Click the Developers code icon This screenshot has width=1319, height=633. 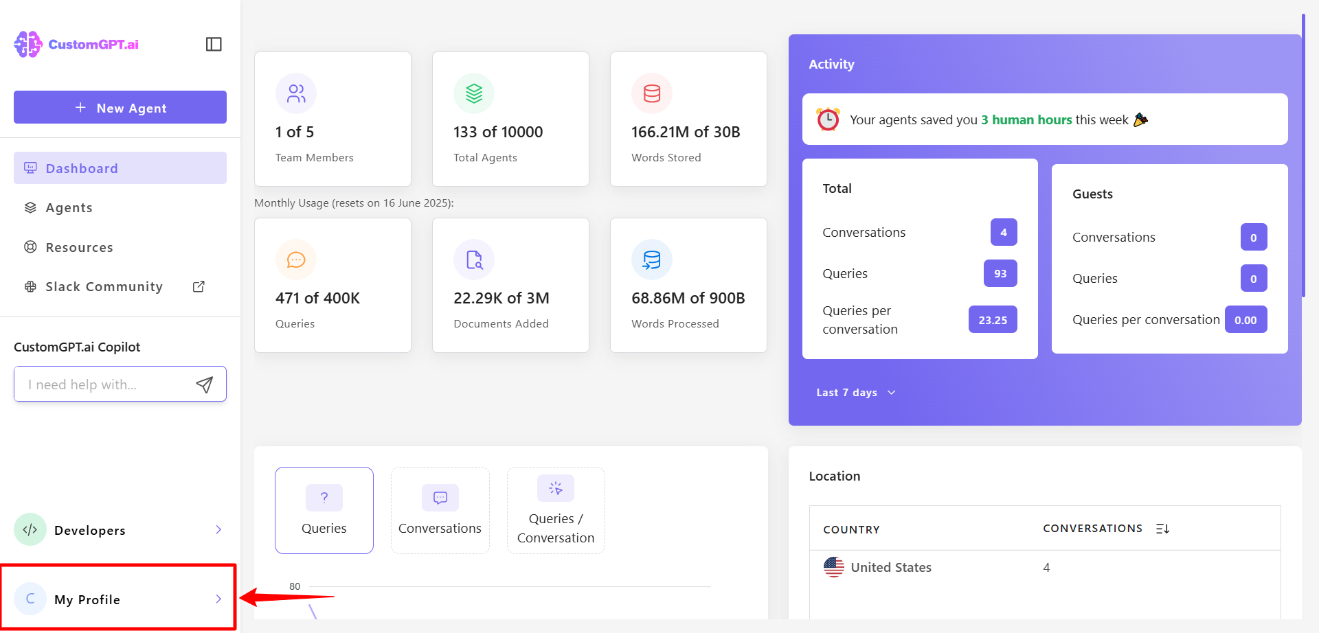[30, 529]
